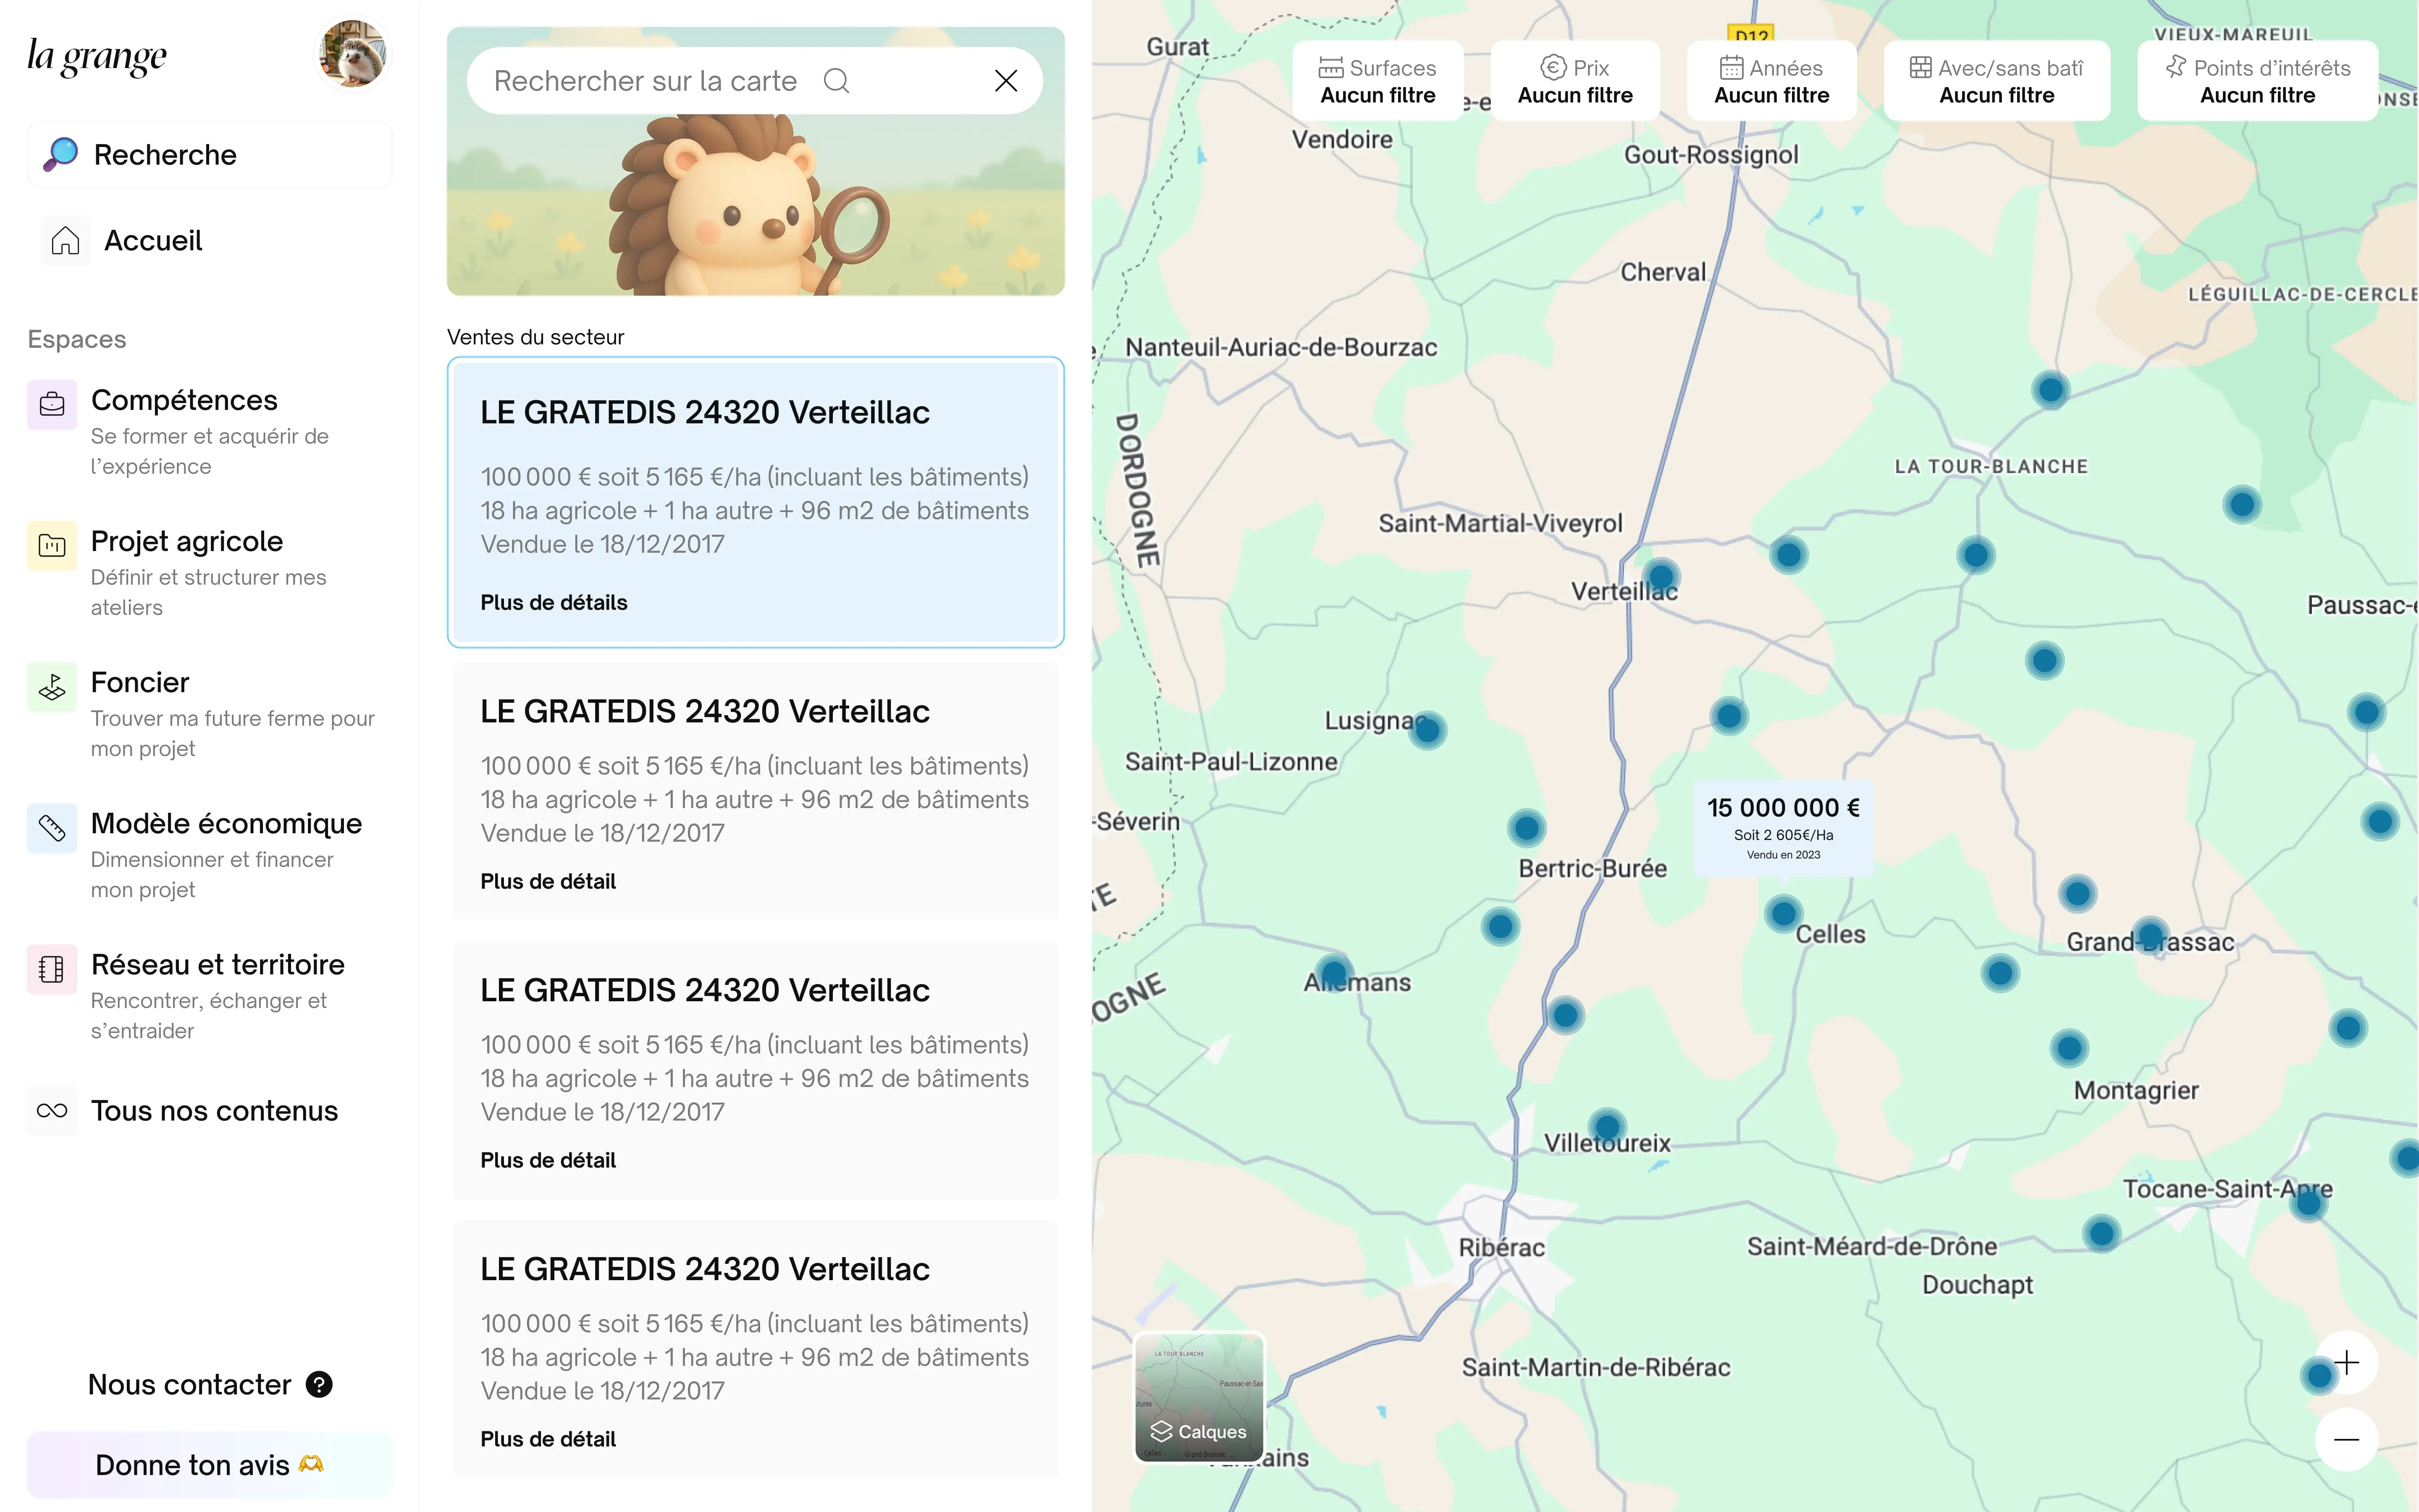Click Plus de détail in third sale card
Viewport: 2419px width, 1512px height.
tap(548, 1161)
